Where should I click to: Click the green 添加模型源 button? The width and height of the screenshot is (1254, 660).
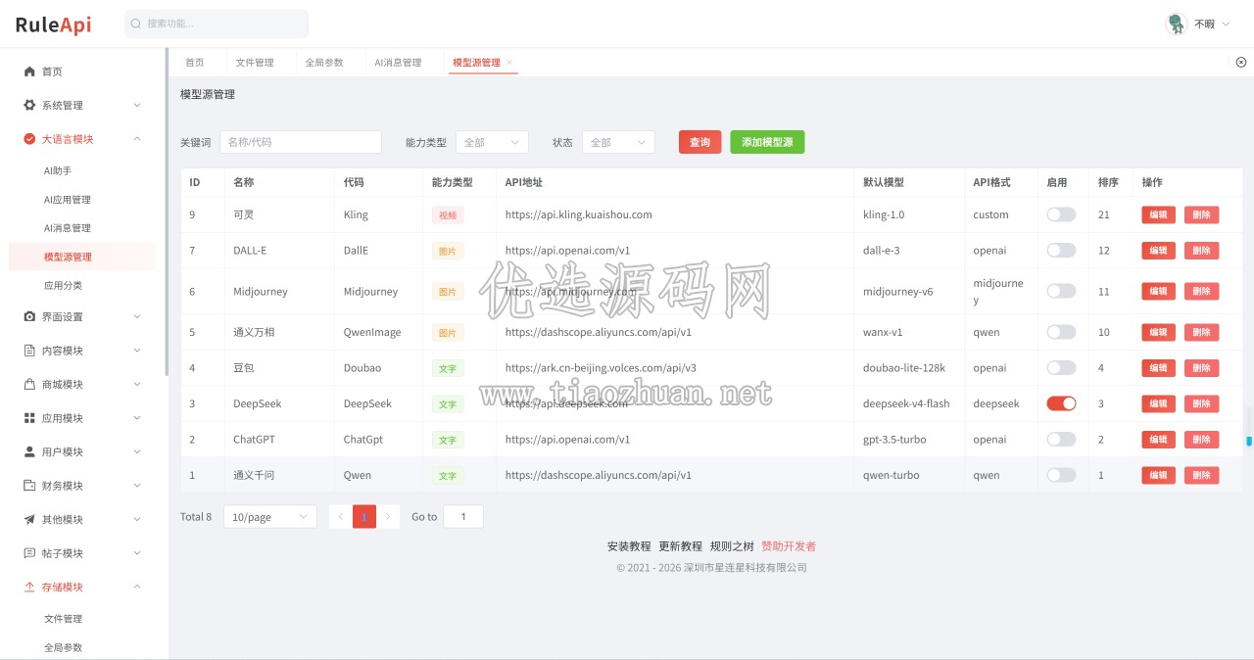click(767, 142)
